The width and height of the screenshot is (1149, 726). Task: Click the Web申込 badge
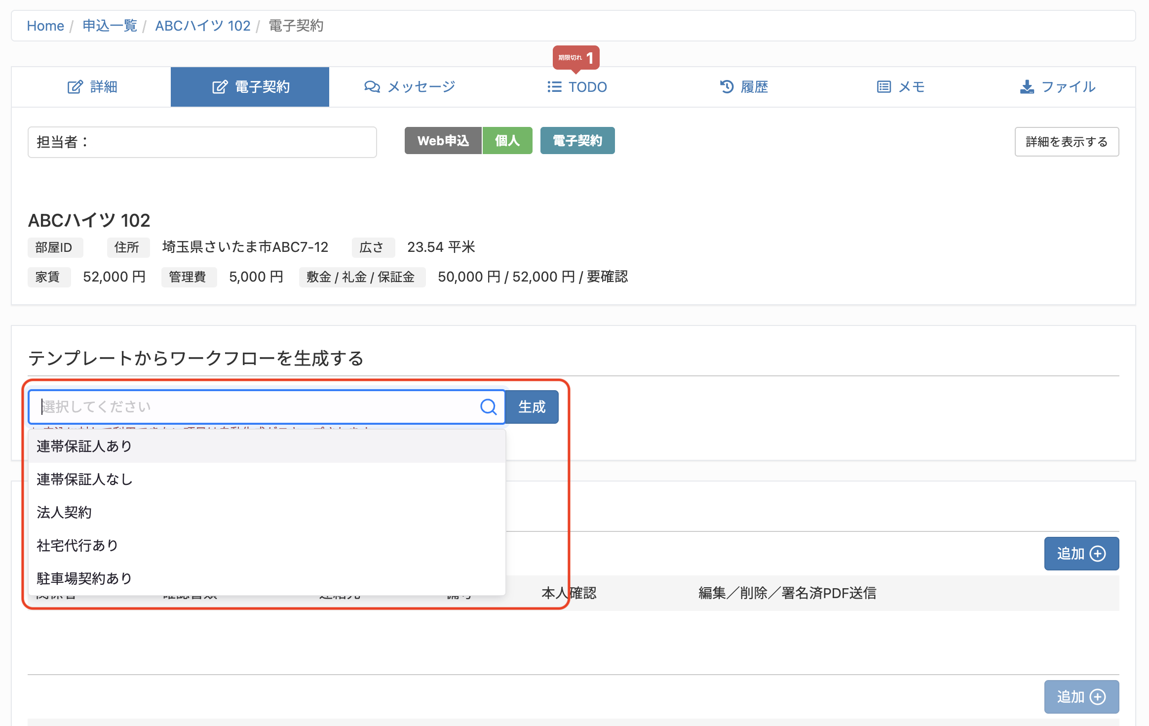pyautogui.click(x=443, y=141)
